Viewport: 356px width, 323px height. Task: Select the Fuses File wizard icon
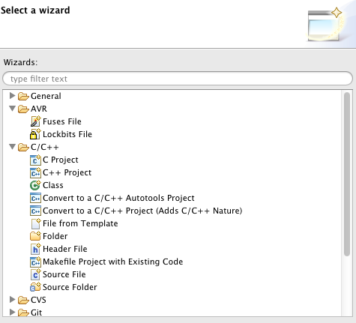(x=35, y=121)
